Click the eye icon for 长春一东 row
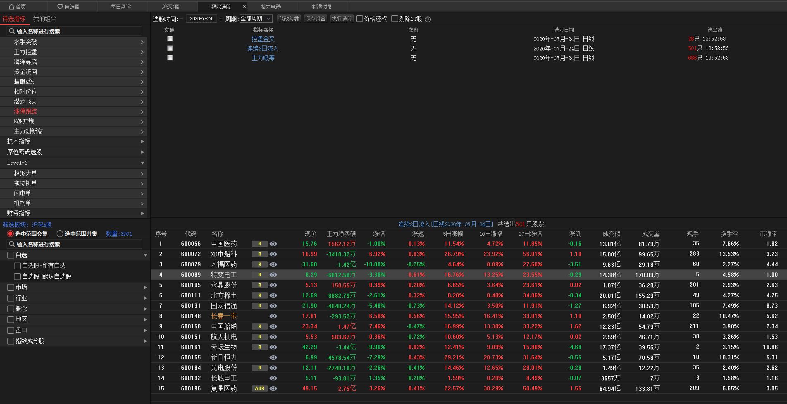The image size is (787, 404). (x=273, y=316)
